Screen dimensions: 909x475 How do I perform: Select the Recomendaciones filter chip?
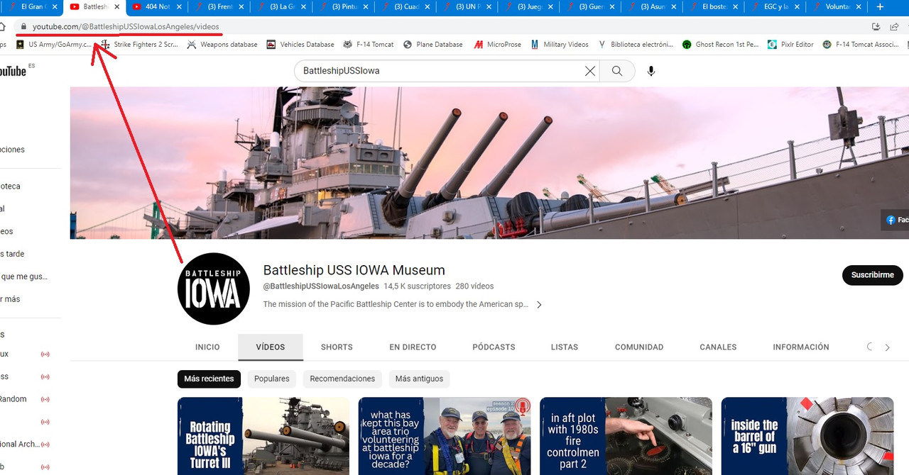tap(342, 379)
